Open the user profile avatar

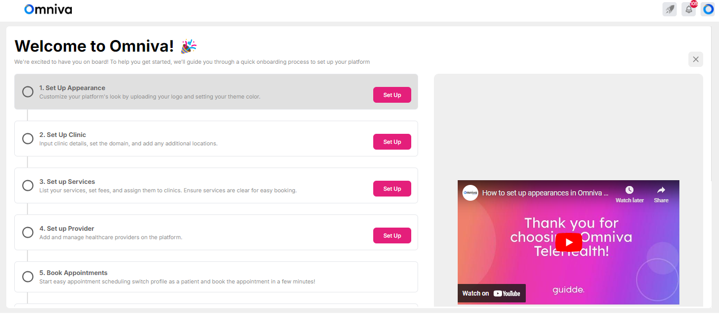pyautogui.click(x=707, y=9)
